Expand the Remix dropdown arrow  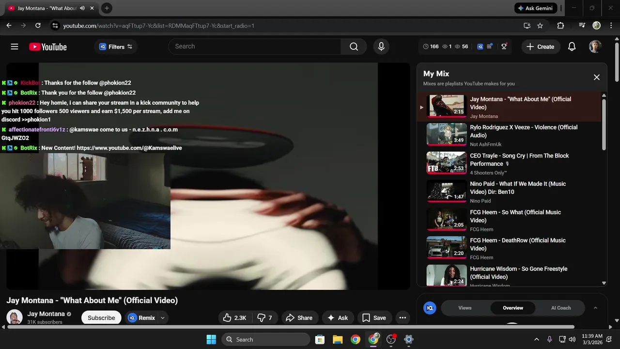[x=163, y=317]
